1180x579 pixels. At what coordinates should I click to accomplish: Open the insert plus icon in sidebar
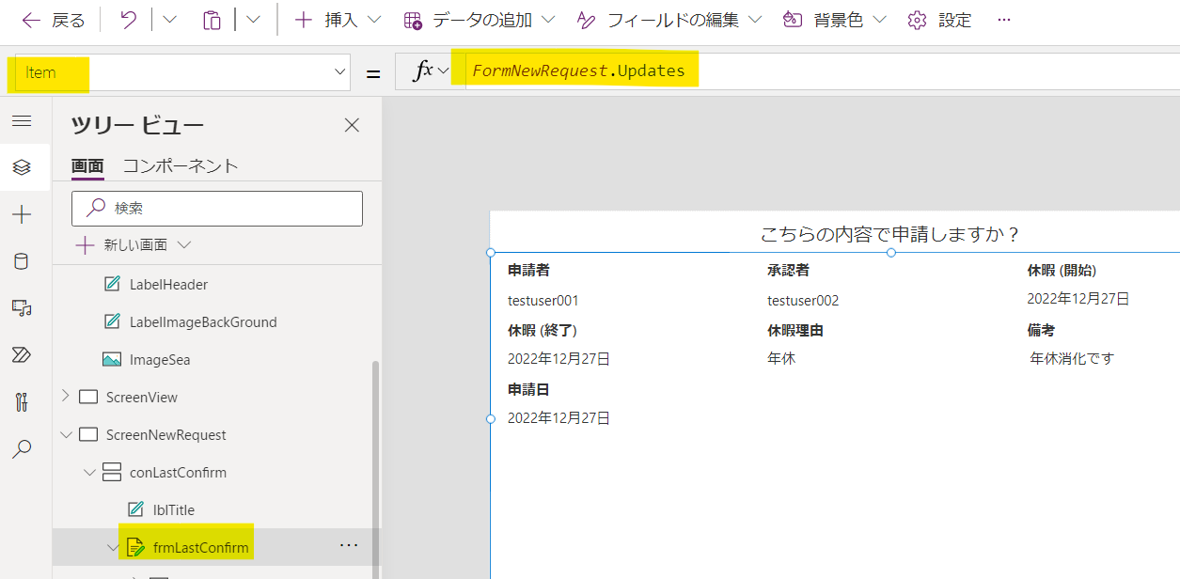tap(22, 214)
